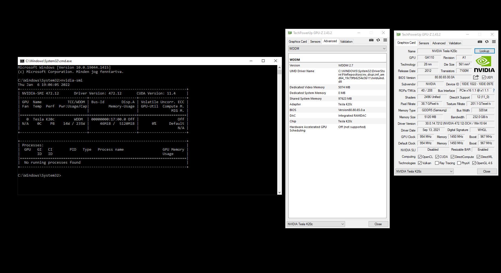This screenshot has width=501, height=273.
Task: Switch to Sensors tab in Advanced window
Action: 315,42
